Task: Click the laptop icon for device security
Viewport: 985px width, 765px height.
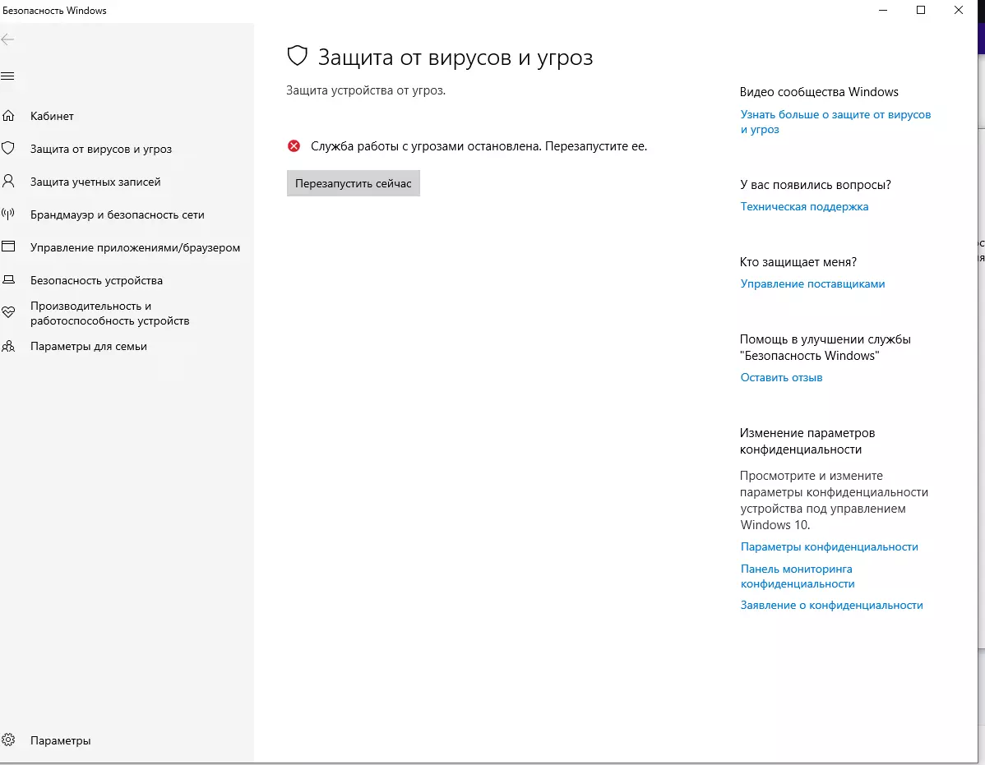Action: 8,280
